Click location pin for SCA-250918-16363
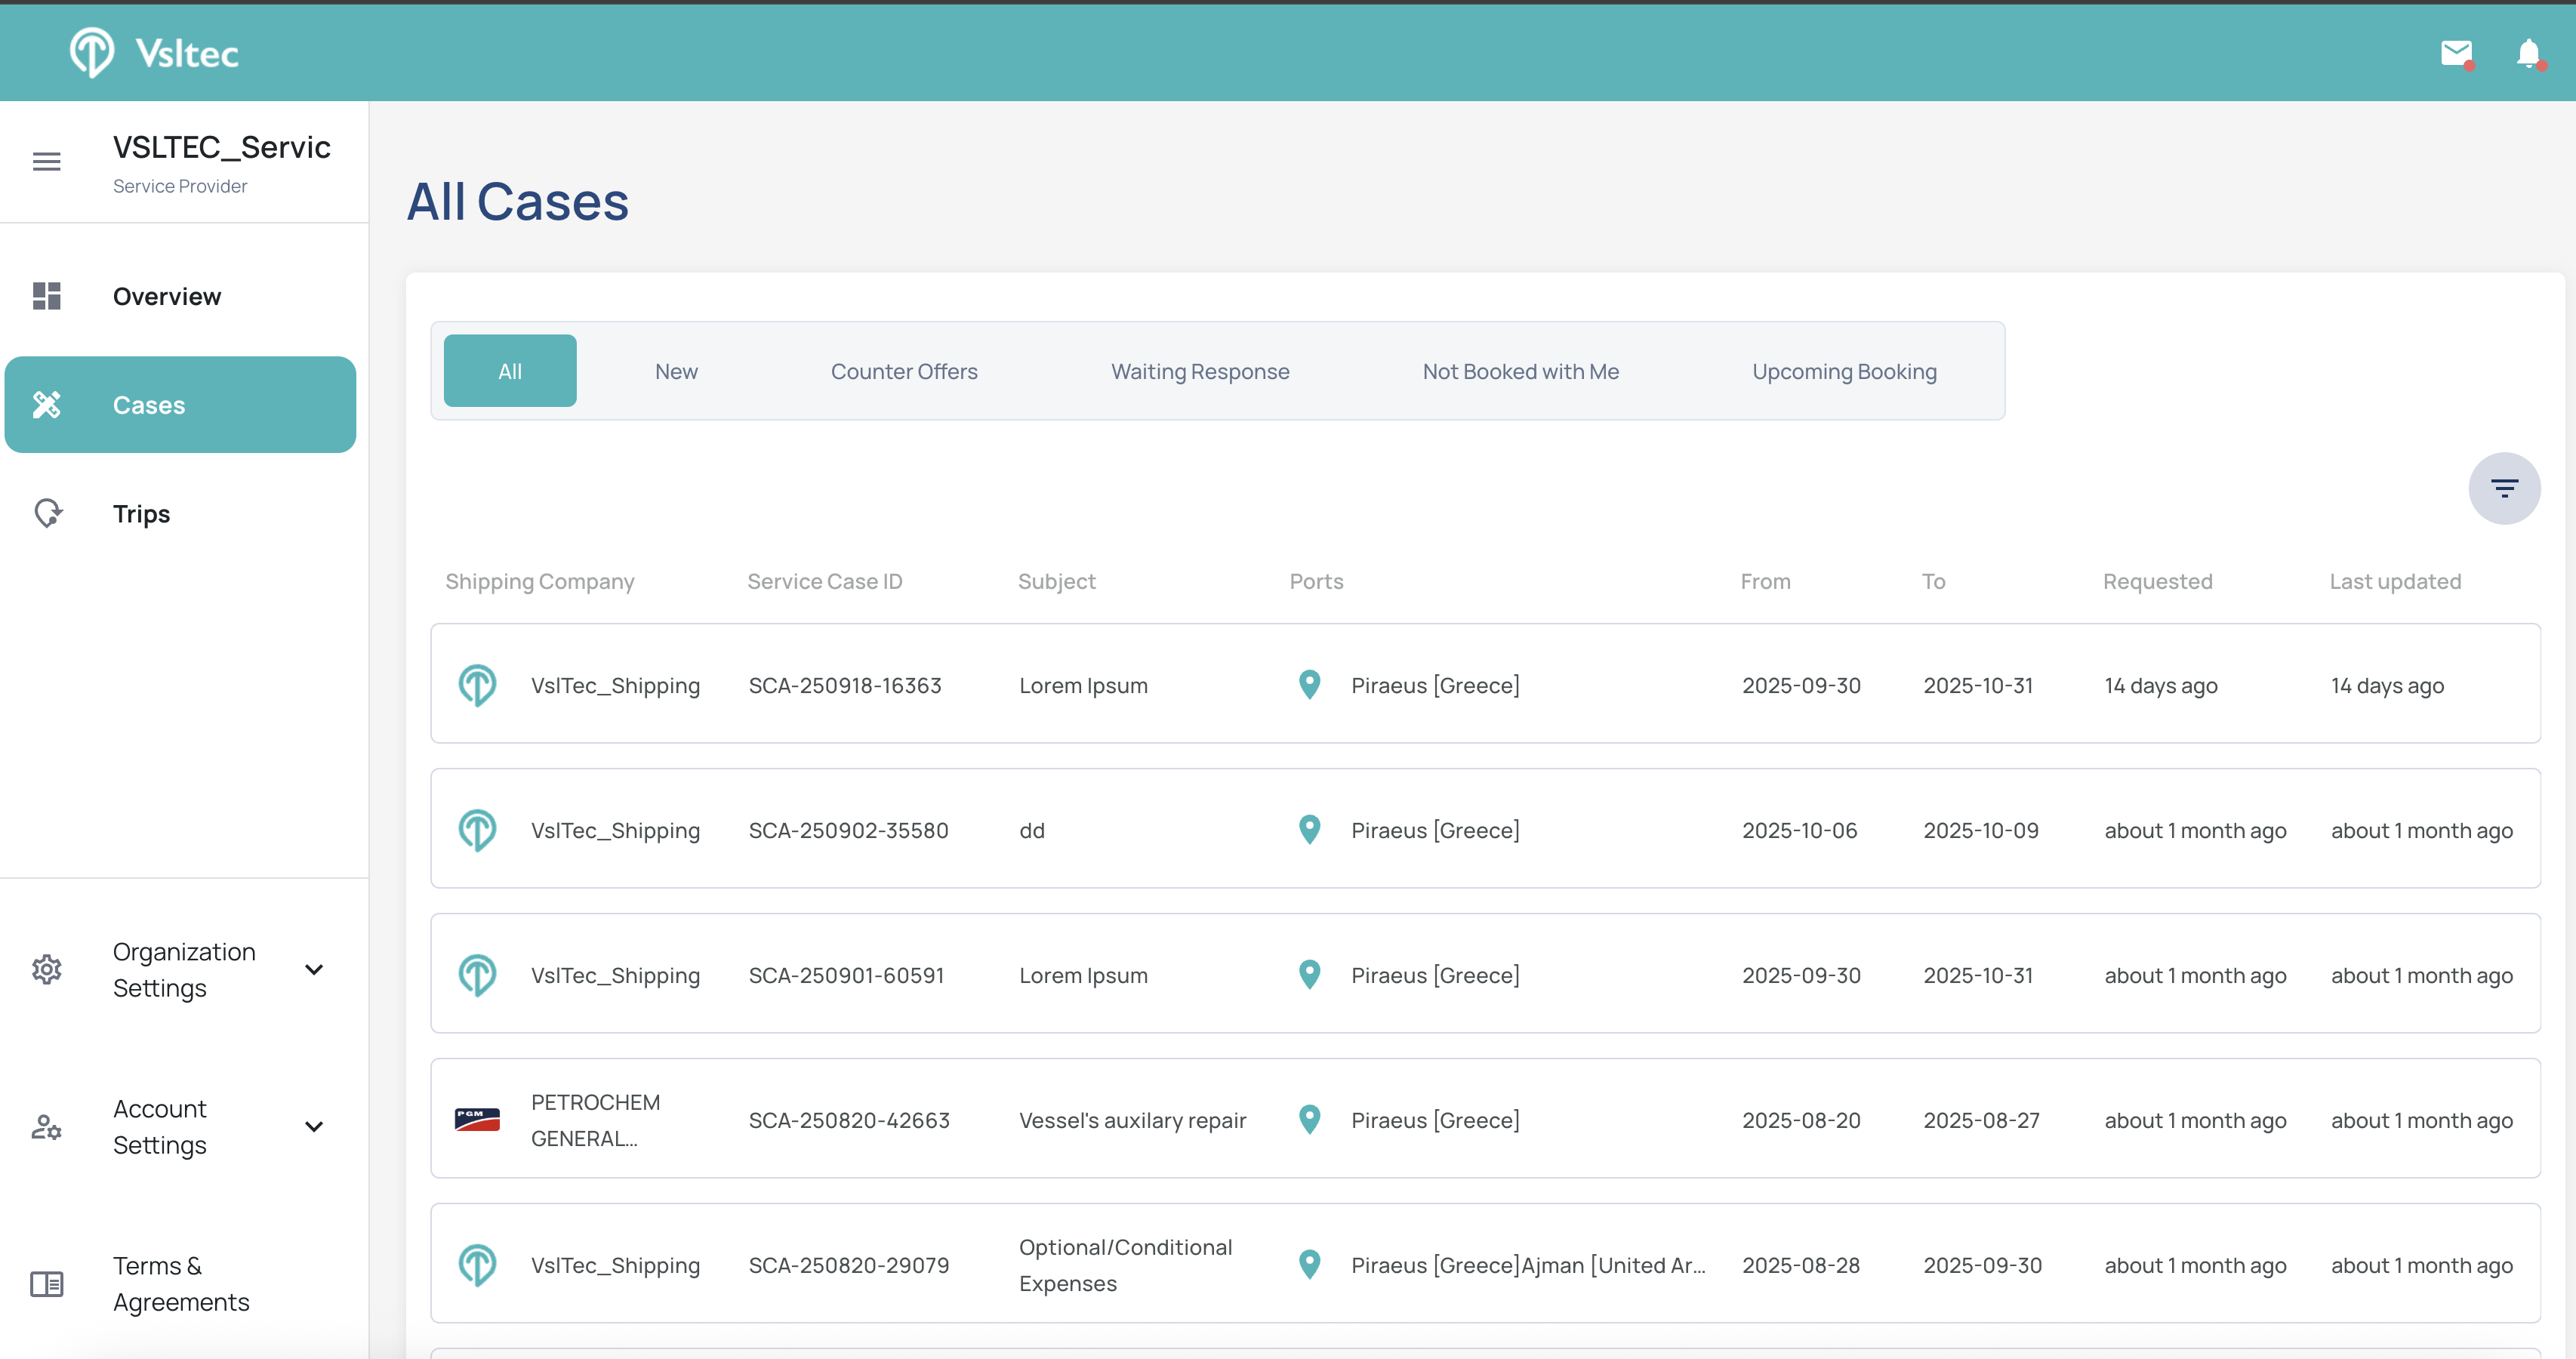The width and height of the screenshot is (2576, 1359). tap(1309, 685)
